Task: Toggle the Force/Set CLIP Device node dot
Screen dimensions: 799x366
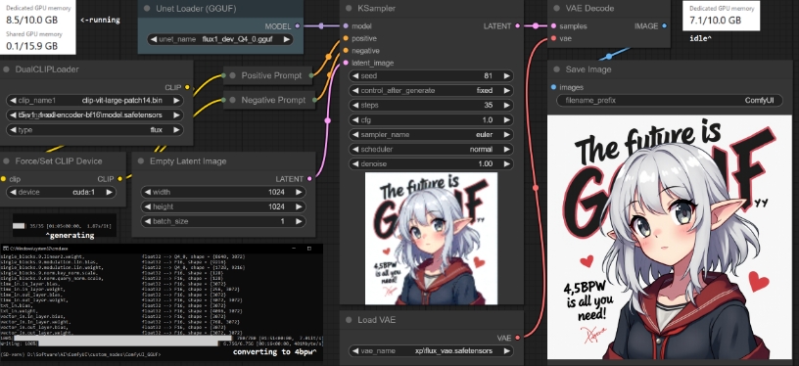Action: tap(7, 160)
